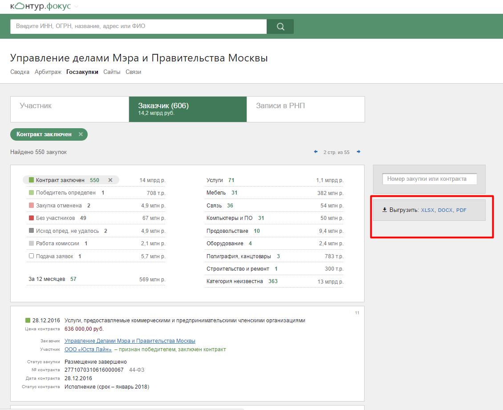Screen dimensions: 503x410
Task: Click the '1,1 млрд р.' amount for Услуги
Action: pos(330,180)
